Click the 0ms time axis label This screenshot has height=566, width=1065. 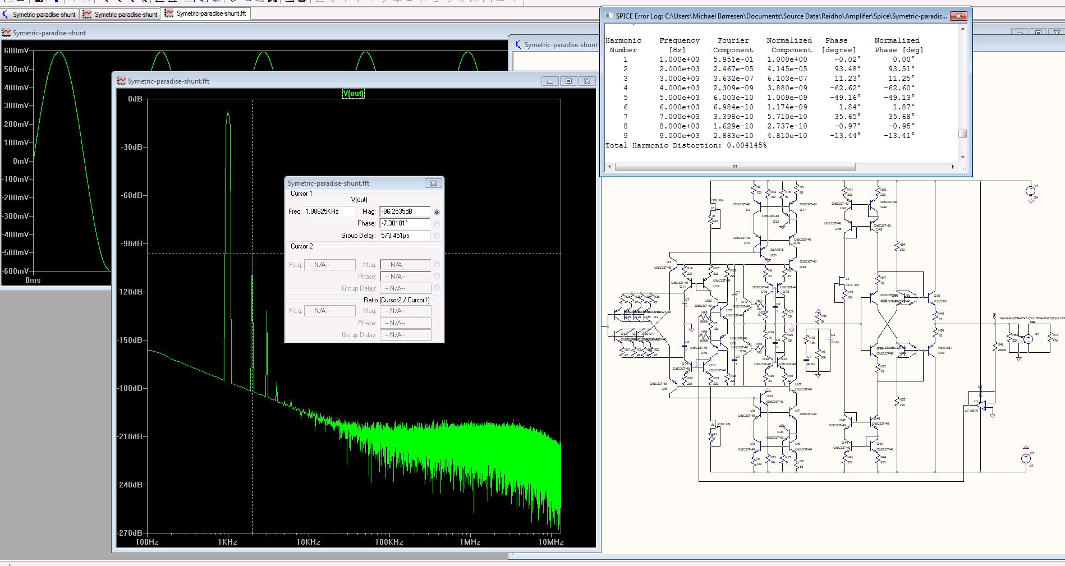(x=33, y=280)
